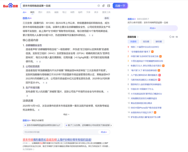Open hot topic 引领未来 中国做对了什么
This screenshot has width=188, height=152.
142,89
